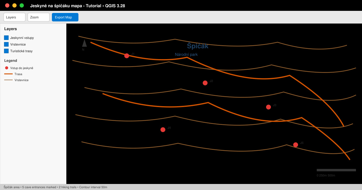Image resolution: width=362 pixels, height=190 pixels.
Task: Click cave entrance marker J3
Action: coord(268,107)
